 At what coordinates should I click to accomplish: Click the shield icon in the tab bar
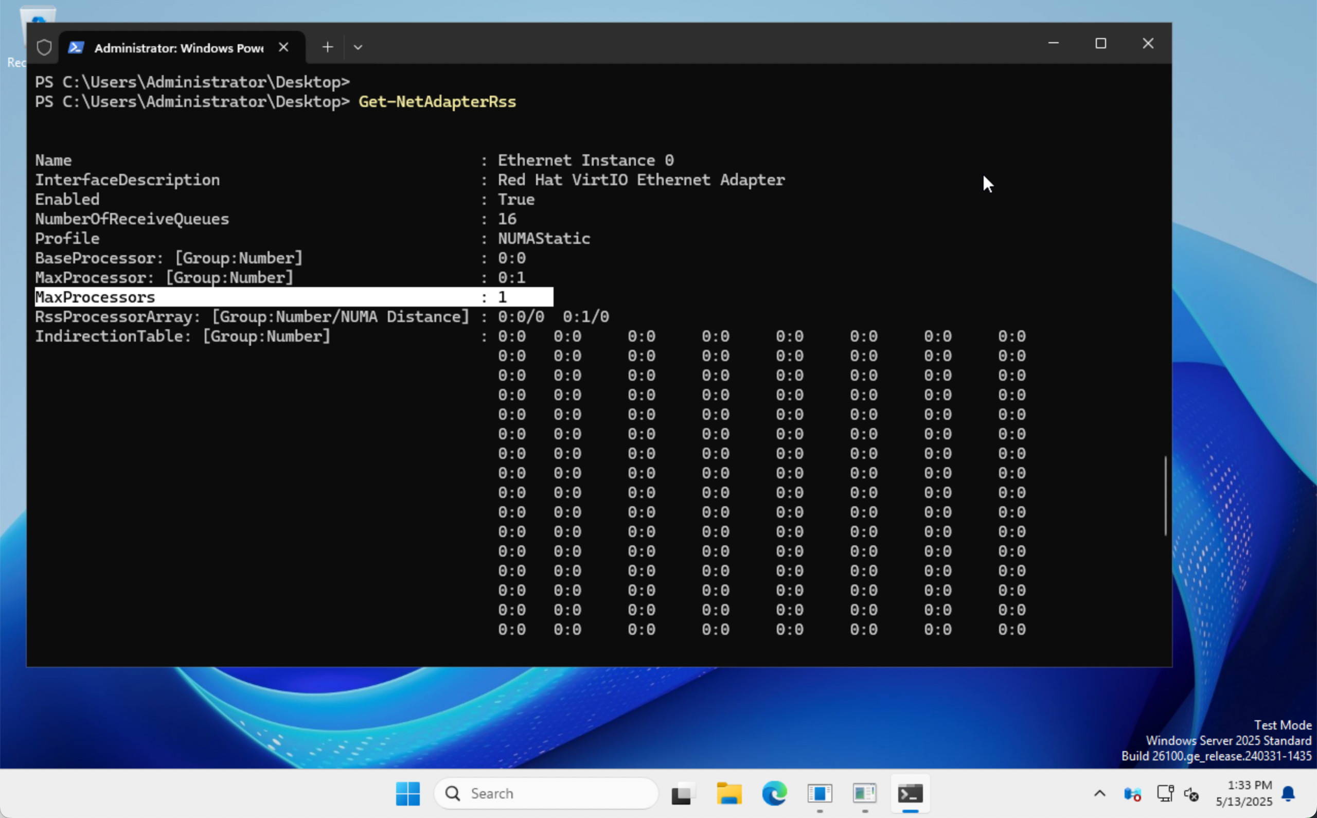tap(44, 48)
